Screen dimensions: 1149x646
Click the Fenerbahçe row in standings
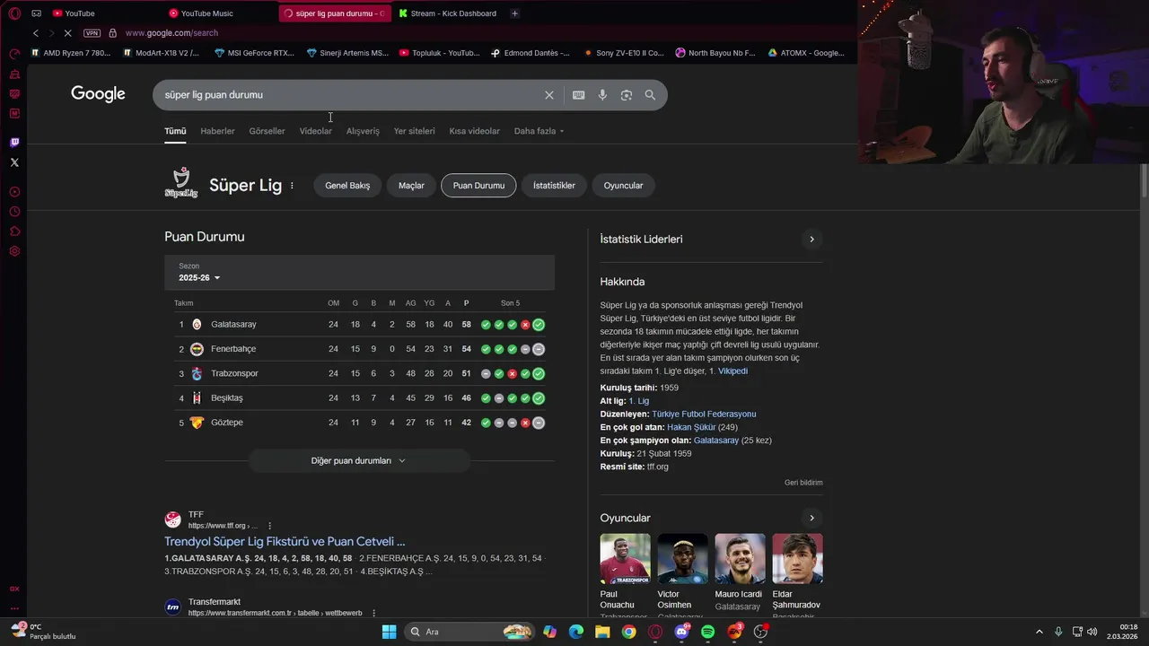pos(359,349)
